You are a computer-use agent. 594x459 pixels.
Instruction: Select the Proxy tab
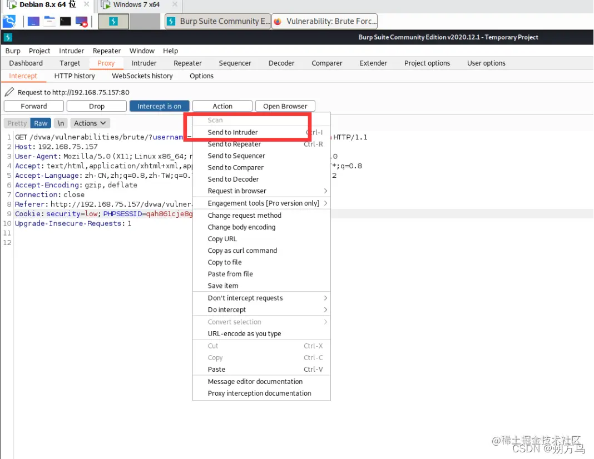point(106,63)
